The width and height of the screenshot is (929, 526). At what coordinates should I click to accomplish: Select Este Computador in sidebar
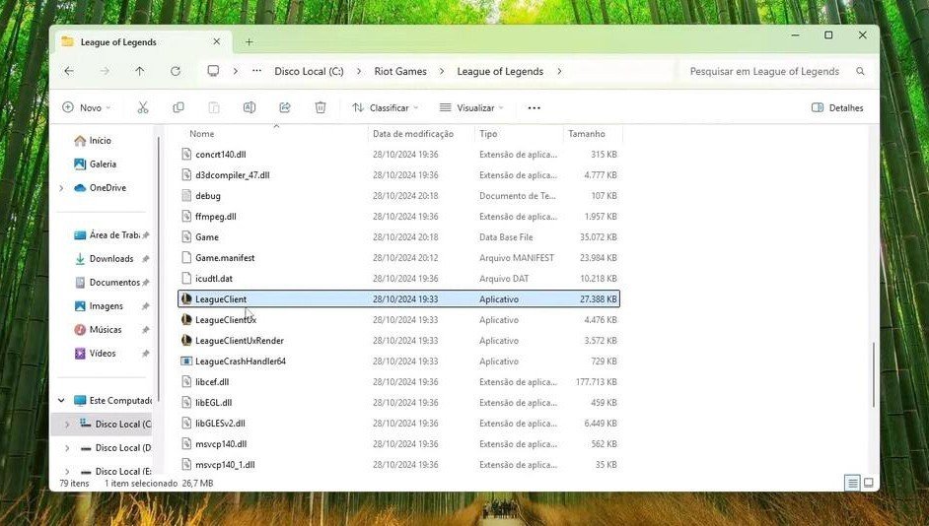pyautogui.click(x=112, y=401)
